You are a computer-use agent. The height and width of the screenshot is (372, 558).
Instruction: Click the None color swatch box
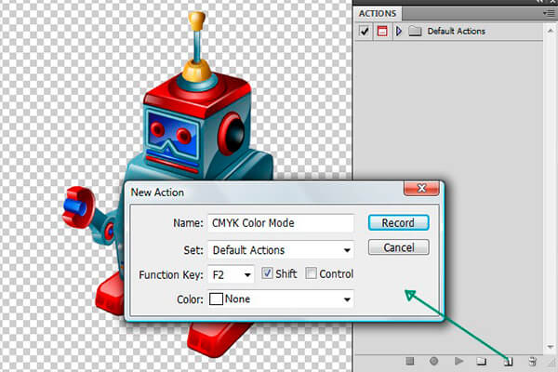coord(216,299)
